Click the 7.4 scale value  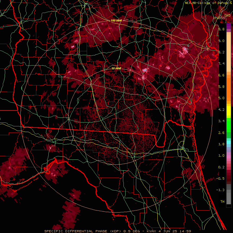221,64
